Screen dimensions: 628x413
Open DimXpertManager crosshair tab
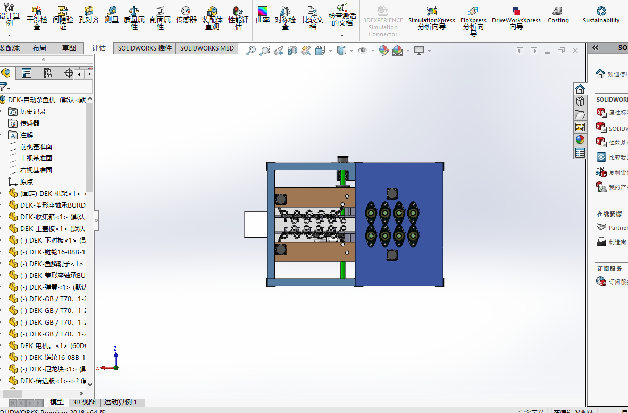[69, 73]
